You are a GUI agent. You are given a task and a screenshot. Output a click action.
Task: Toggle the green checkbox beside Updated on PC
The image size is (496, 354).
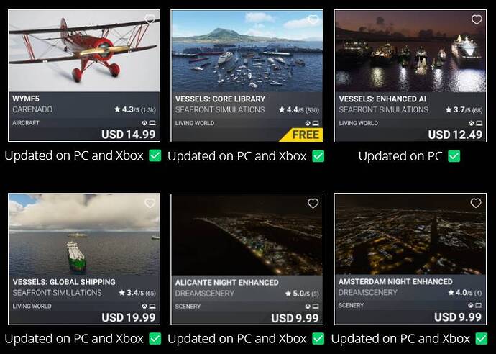point(454,156)
